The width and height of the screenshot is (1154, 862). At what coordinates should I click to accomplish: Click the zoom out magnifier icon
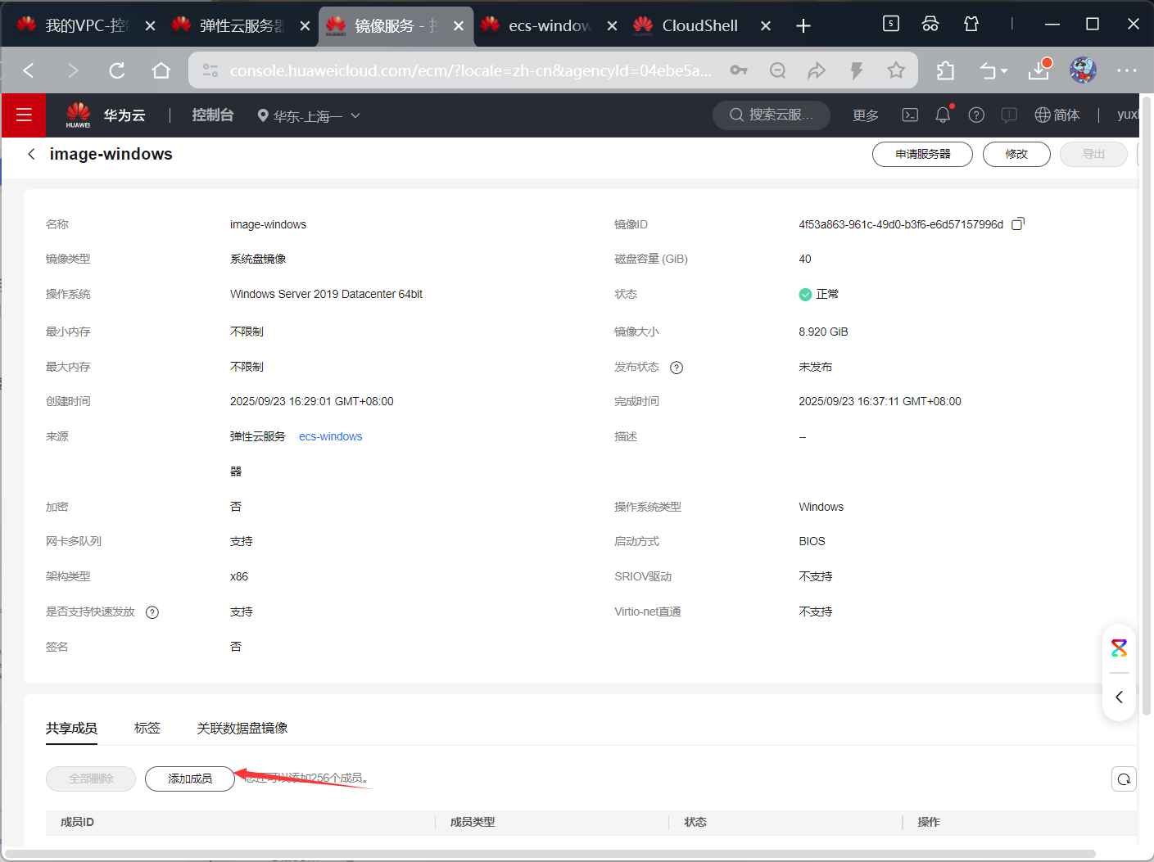point(778,70)
